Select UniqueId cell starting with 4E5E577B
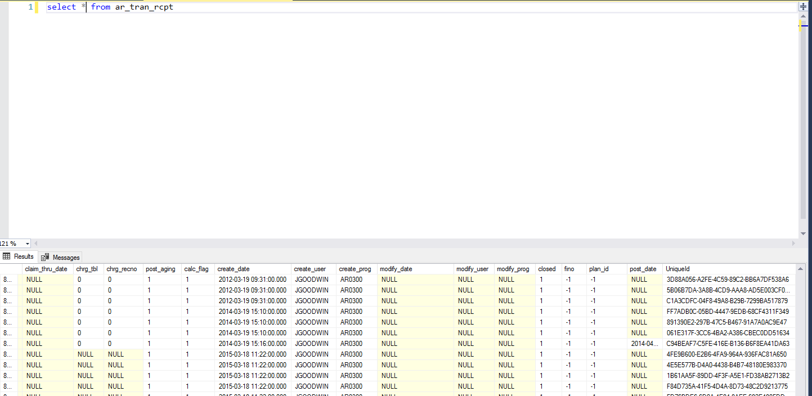Image resolution: width=812 pixels, height=396 pixels. [x=729, y=365]
